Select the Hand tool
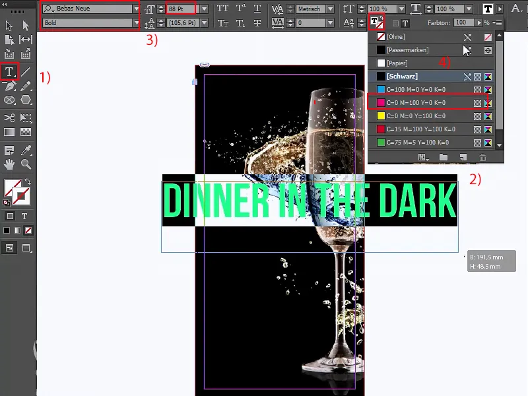Screen dimensions: 528x396 [9, 164]
